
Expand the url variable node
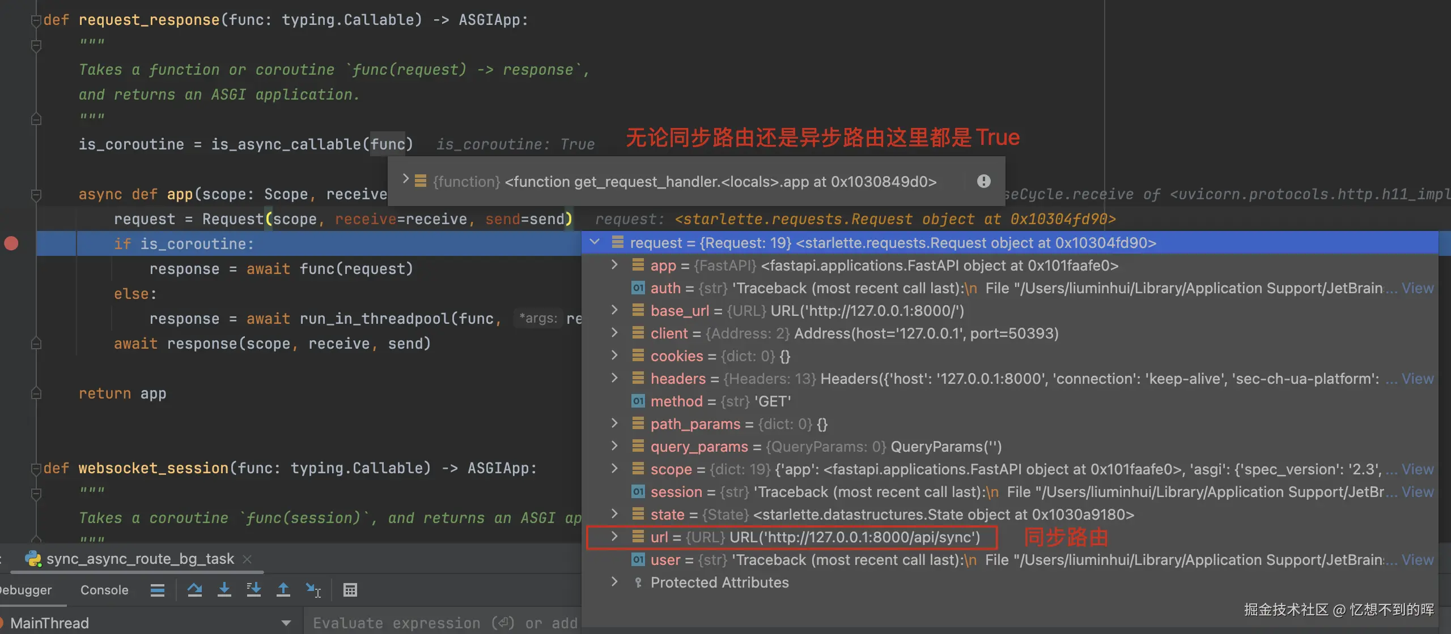pos(614,537)
